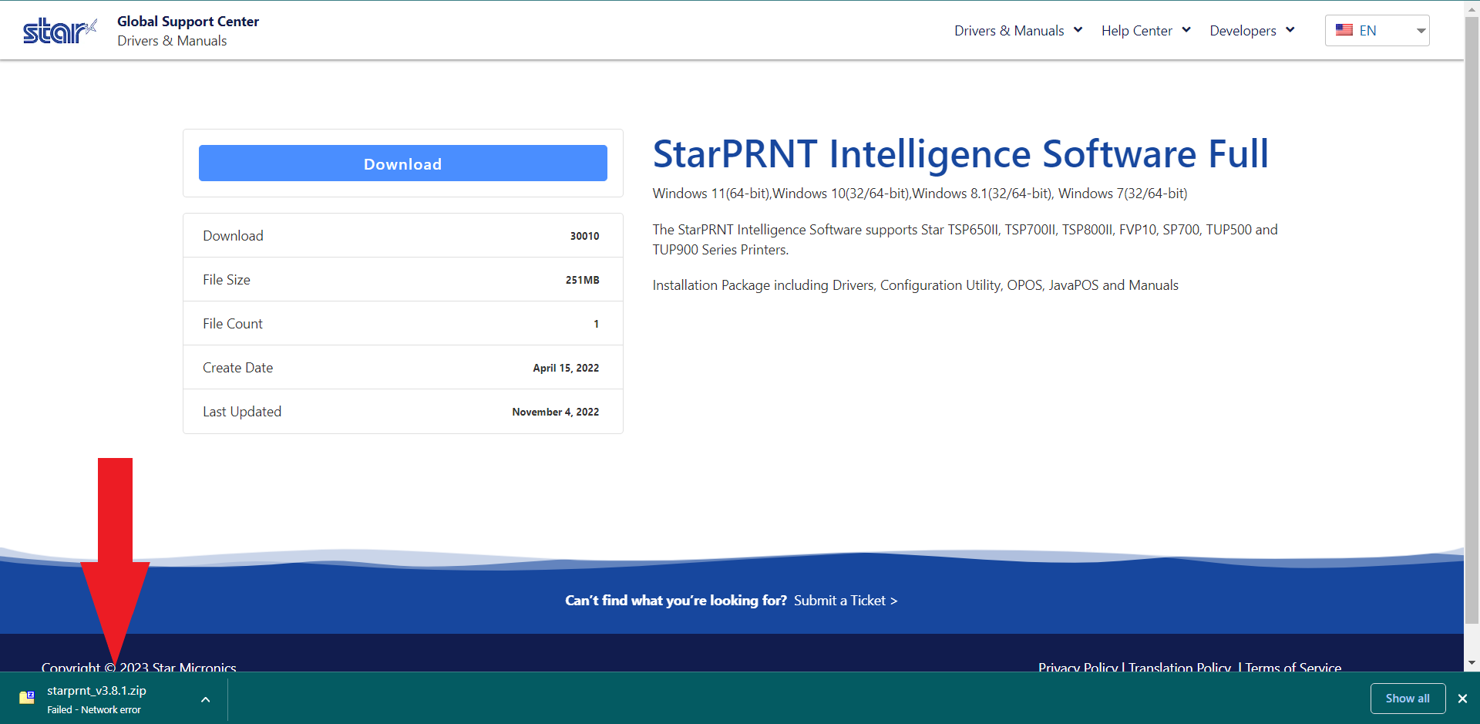Click the failed starprnt_v3.8.1.zip download item
This screenshot has height=724, width=1480.
tap(114, 699)
